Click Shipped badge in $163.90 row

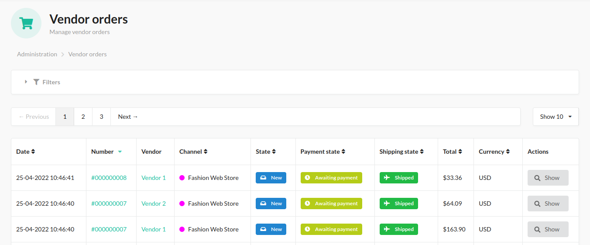tap(399, 229)
